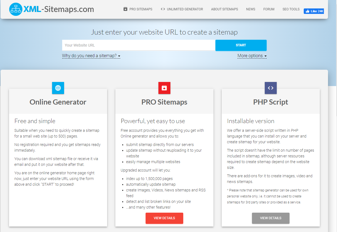
Task: Click the Facebook Like 24K button
Action: coord(314,11)
